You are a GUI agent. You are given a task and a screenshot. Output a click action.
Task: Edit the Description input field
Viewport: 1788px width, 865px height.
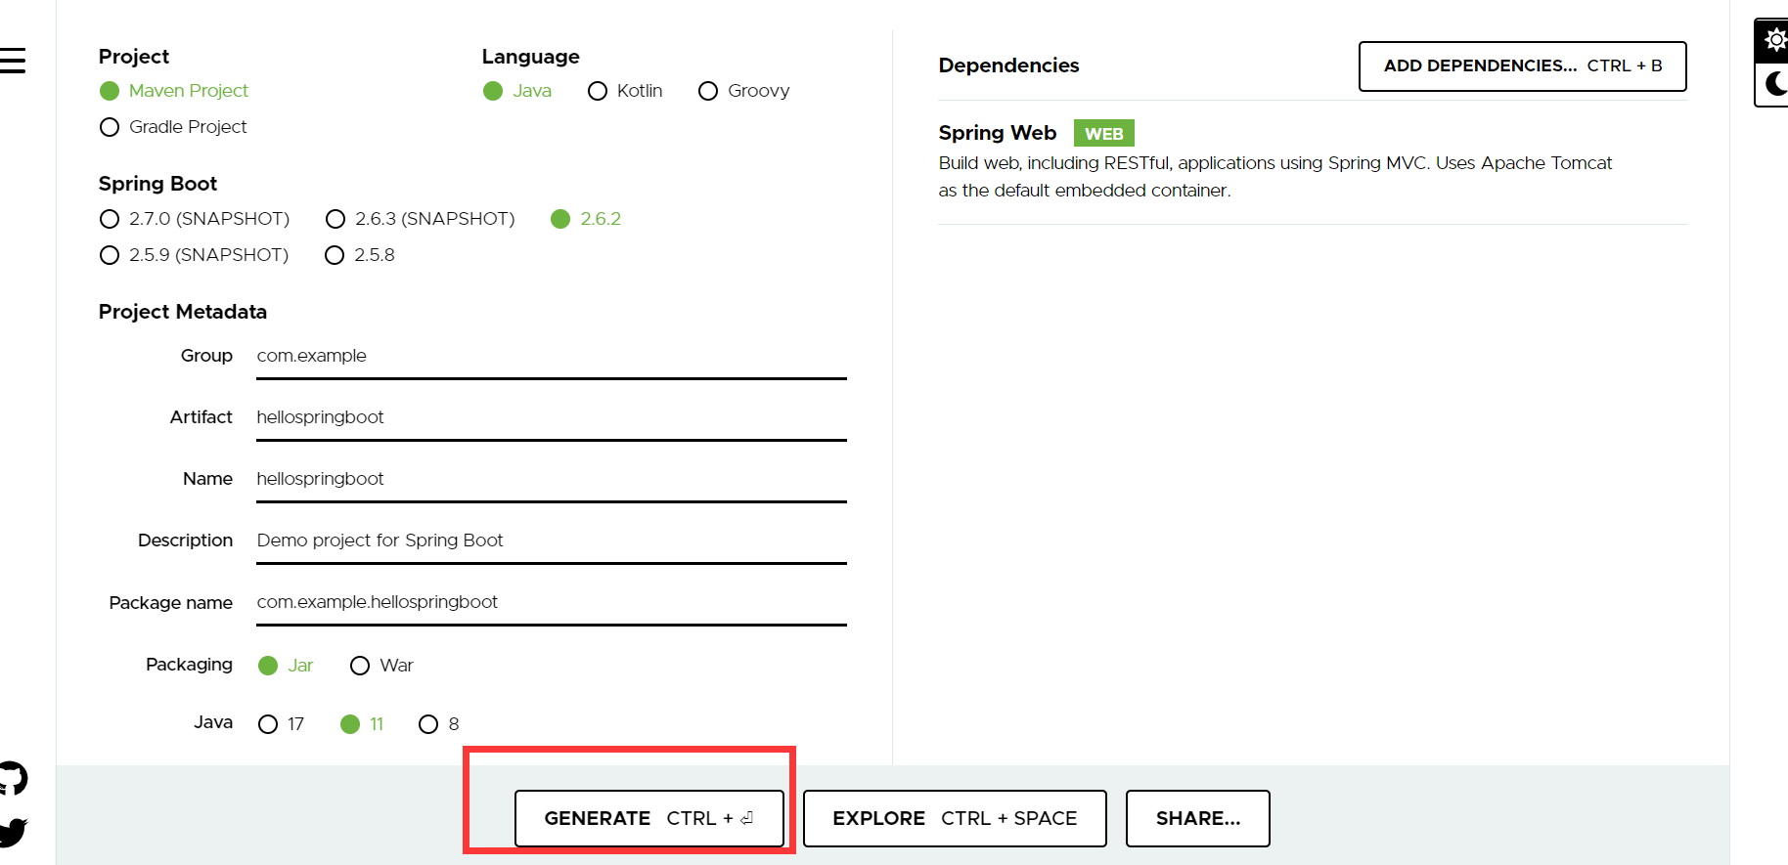coord(552,541)
